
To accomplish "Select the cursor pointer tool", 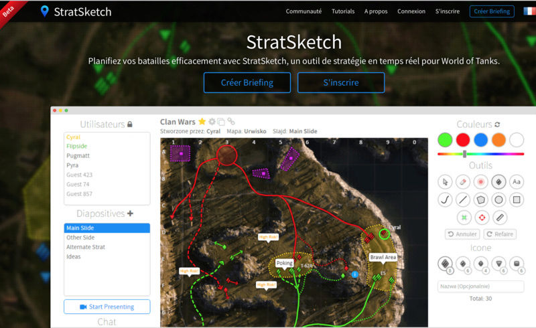I will click(x=445, y=182).
